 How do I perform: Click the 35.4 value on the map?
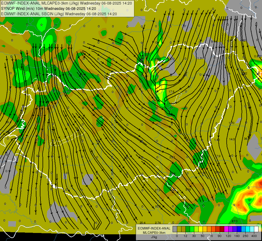8,122
